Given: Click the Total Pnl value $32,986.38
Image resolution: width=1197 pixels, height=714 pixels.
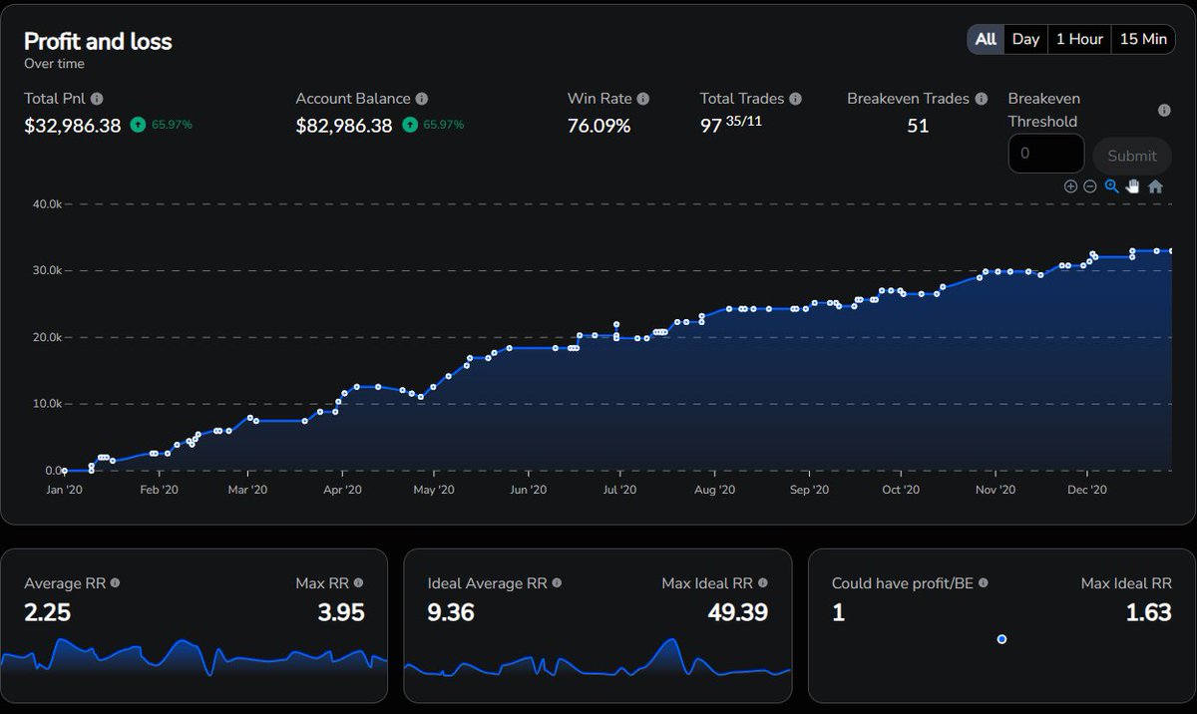Looking at the screenshot, I should [x=73, y=126].
